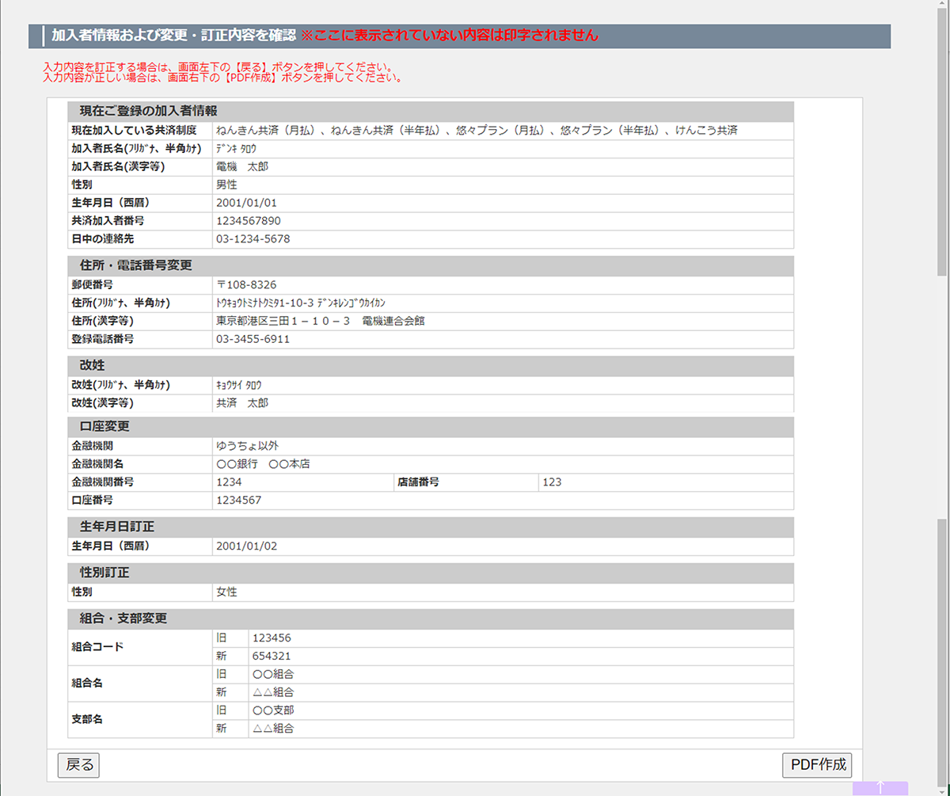Click the postal code 〒108-8326 value
Screen dimensions: 950x796
point(246,284)
